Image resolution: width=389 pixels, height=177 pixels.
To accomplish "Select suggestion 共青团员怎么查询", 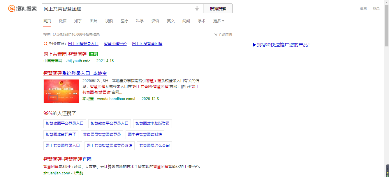I will (154, 145).
